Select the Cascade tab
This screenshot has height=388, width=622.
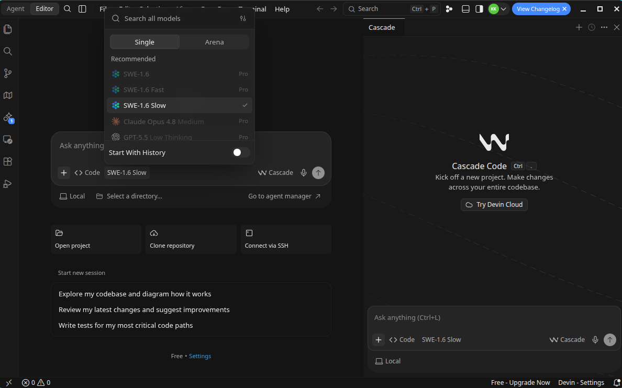[382, 27]
